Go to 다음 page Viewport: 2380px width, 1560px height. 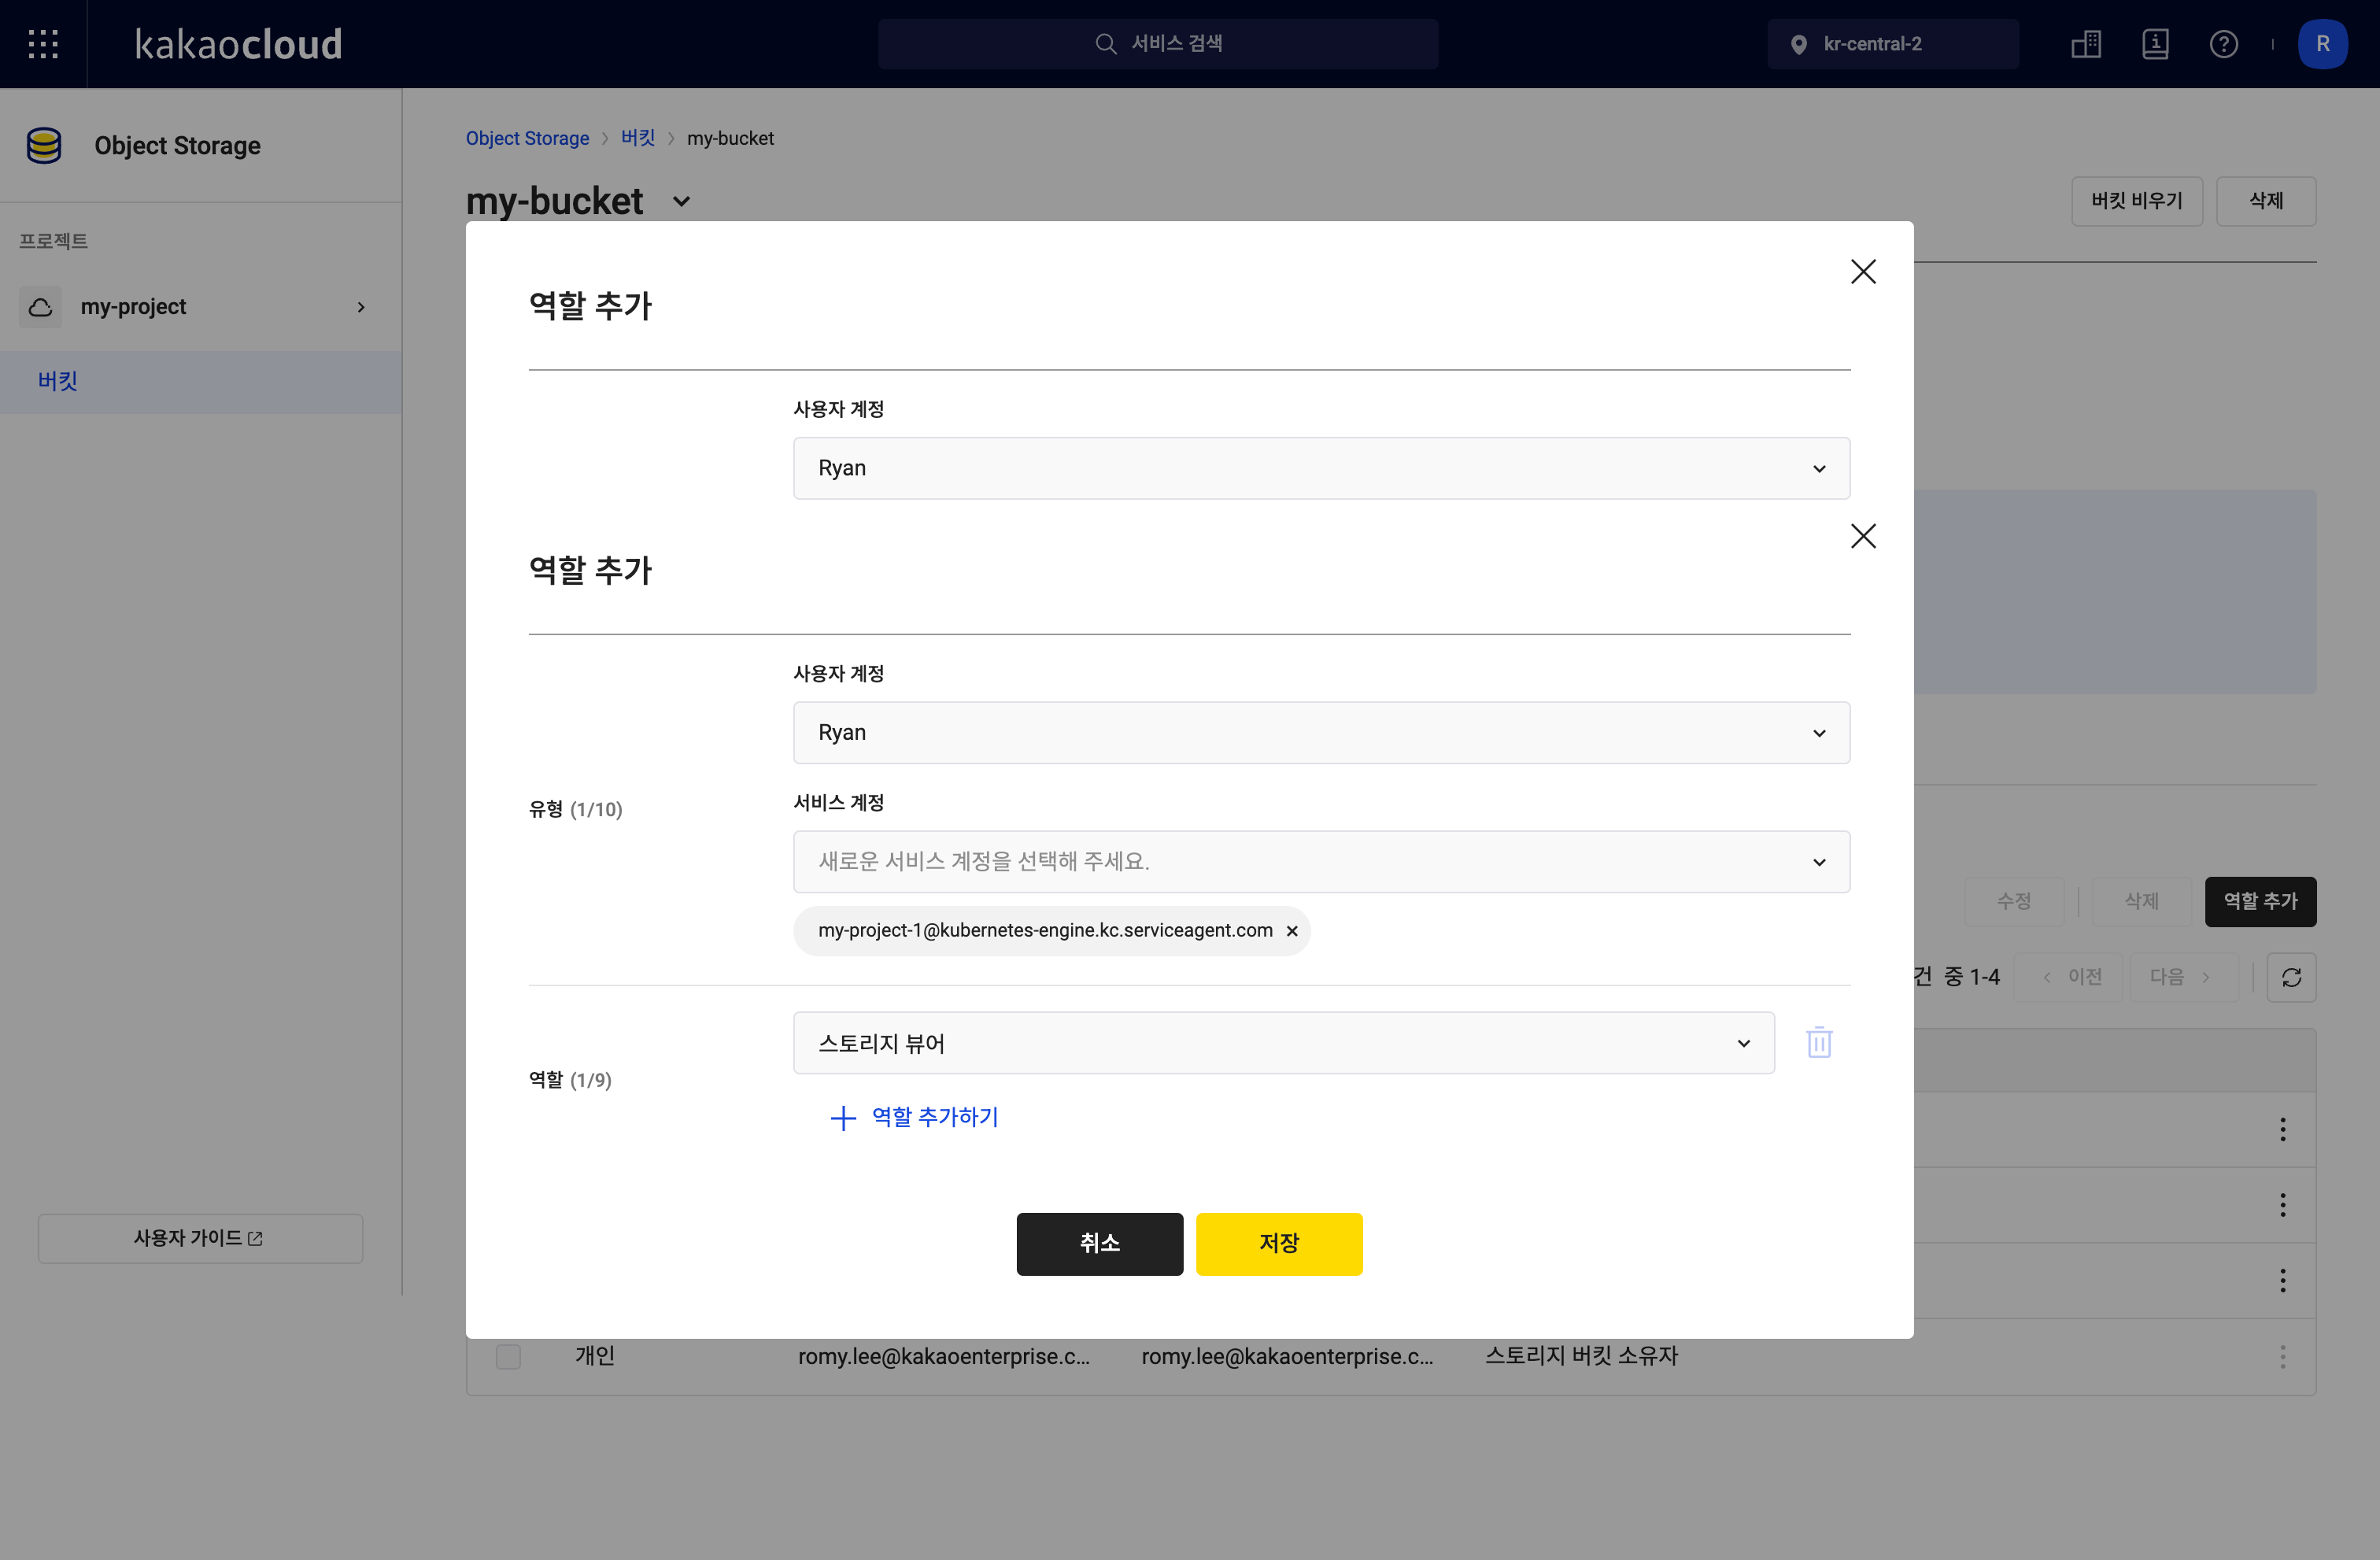2183,977
